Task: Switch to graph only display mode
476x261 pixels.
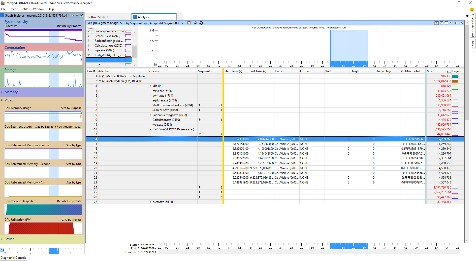Action: click(441, 23)
